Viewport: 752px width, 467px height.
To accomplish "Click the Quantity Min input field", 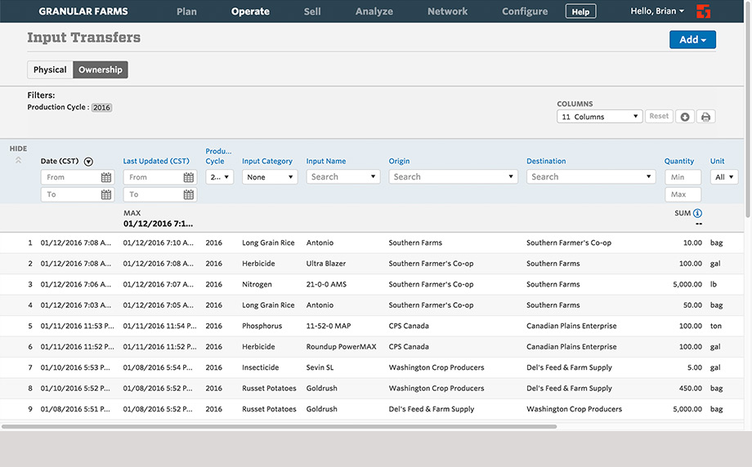I will pyautogui.click(x=683, y=177).
